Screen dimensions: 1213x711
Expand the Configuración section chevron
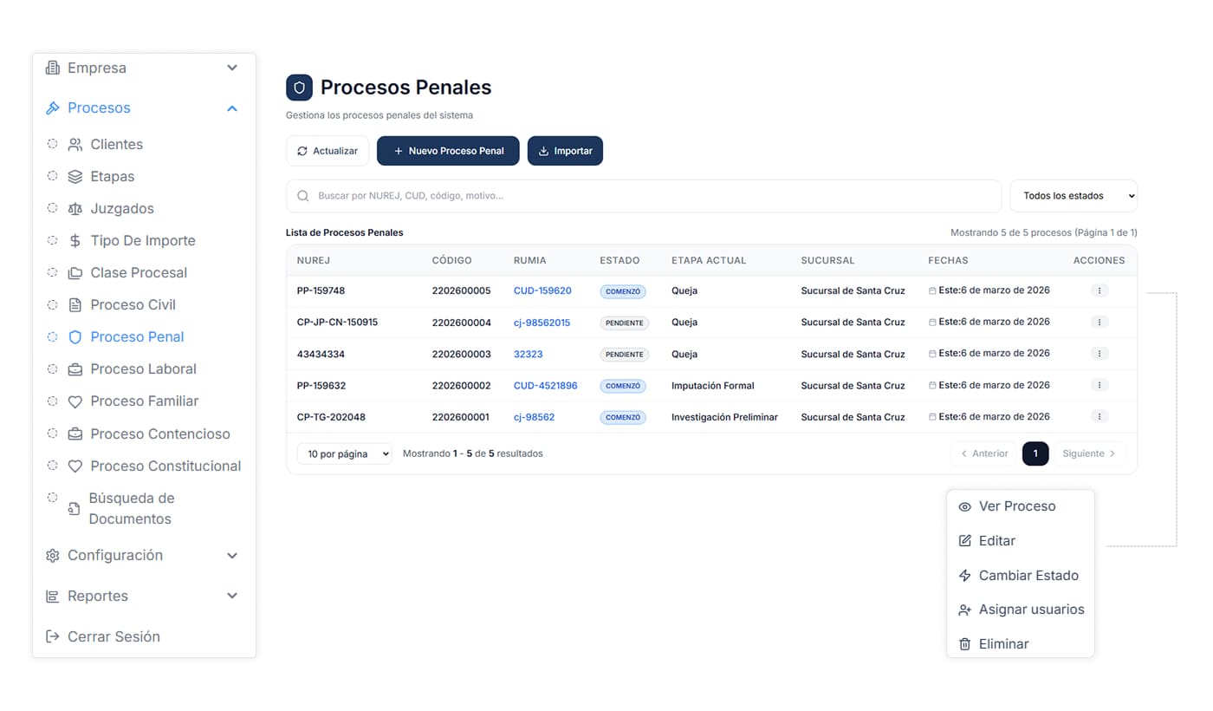[232, 556]
